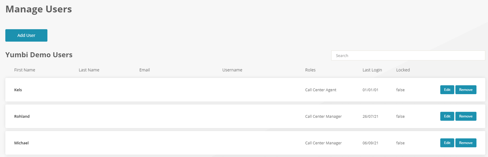This screenshot has width=488, height=157.
Task: Select the Michael user row name
Action: click(21, 143)
